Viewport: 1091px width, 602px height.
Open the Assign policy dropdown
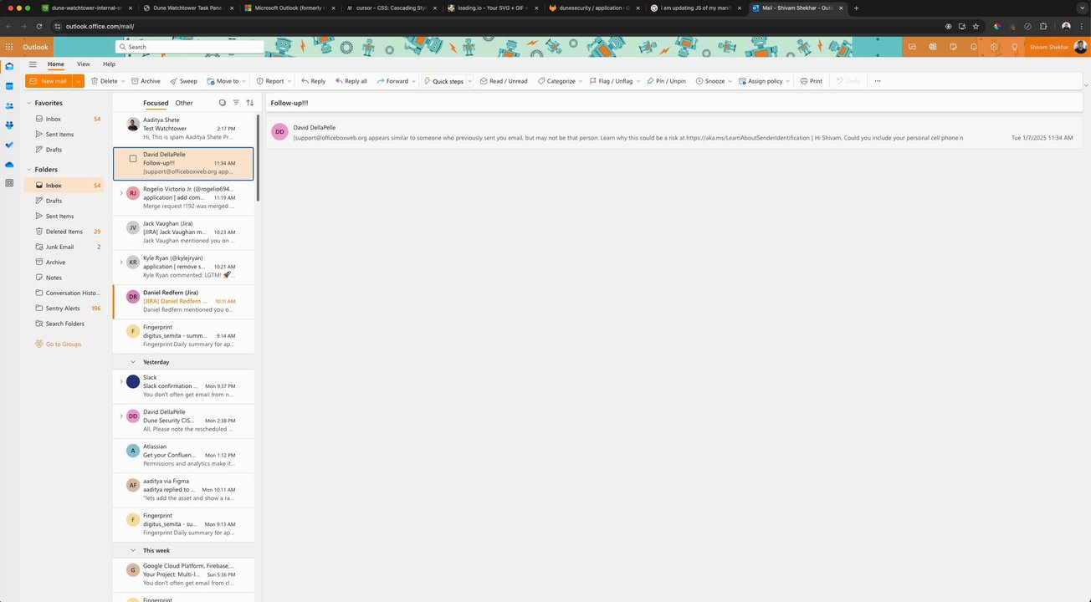pos(765,81)
